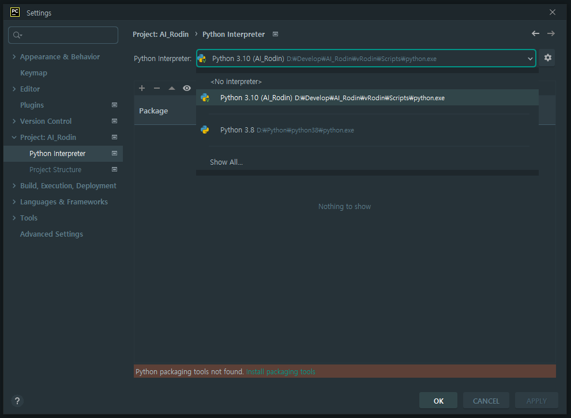
Task: Click Install packaging tools link
Action: point(280,371)
